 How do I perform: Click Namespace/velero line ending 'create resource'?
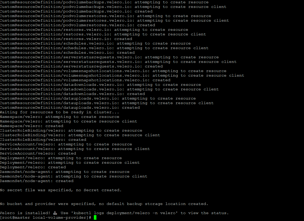coord(60,117)
